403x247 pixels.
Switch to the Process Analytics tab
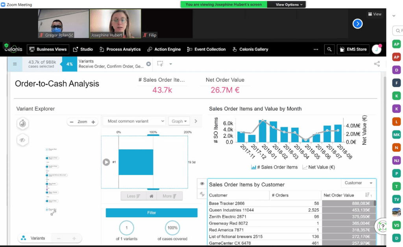(x=120, y=49)
